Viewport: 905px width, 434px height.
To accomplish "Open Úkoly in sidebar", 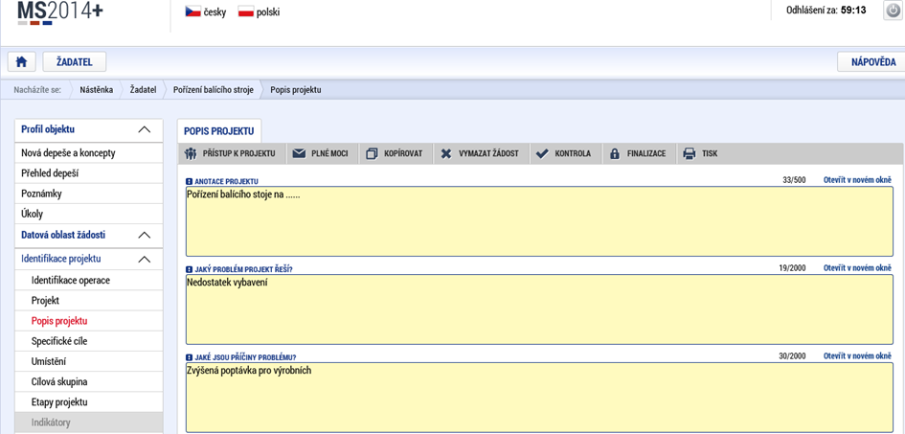I will tap(89, 214).
